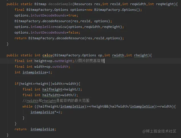181x138 pixels.
Task: Click underlined rwidth parameter in calcu signature
Action: click(x=118, y=55)
